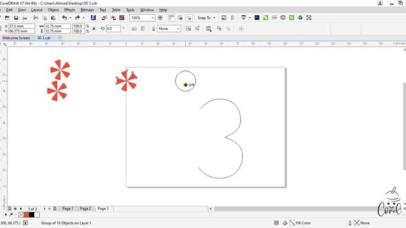Open the Table menu
The image size is (406, 228).
[x=116, y=10]
